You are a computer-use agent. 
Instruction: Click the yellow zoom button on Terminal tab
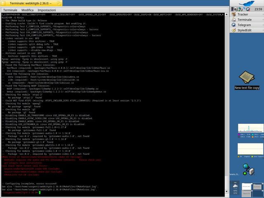coord(59,3)
